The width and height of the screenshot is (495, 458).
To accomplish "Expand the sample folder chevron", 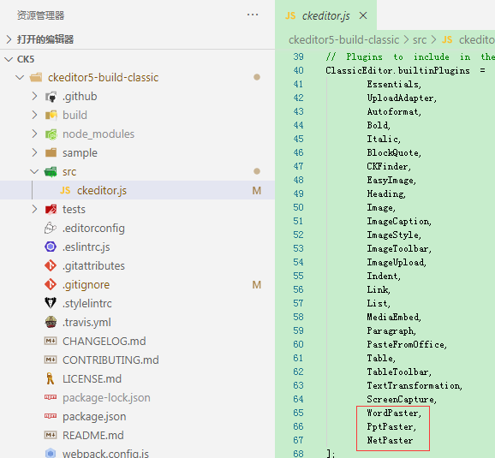I will (34, 152).
